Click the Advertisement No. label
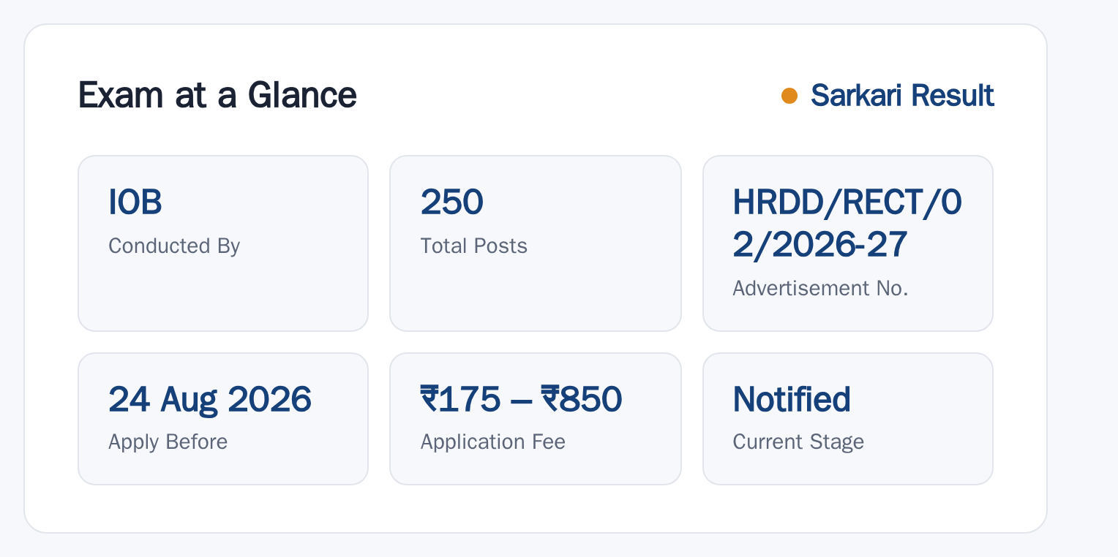Viewport: 1118px width, 557px height. (x=820, y=289)
